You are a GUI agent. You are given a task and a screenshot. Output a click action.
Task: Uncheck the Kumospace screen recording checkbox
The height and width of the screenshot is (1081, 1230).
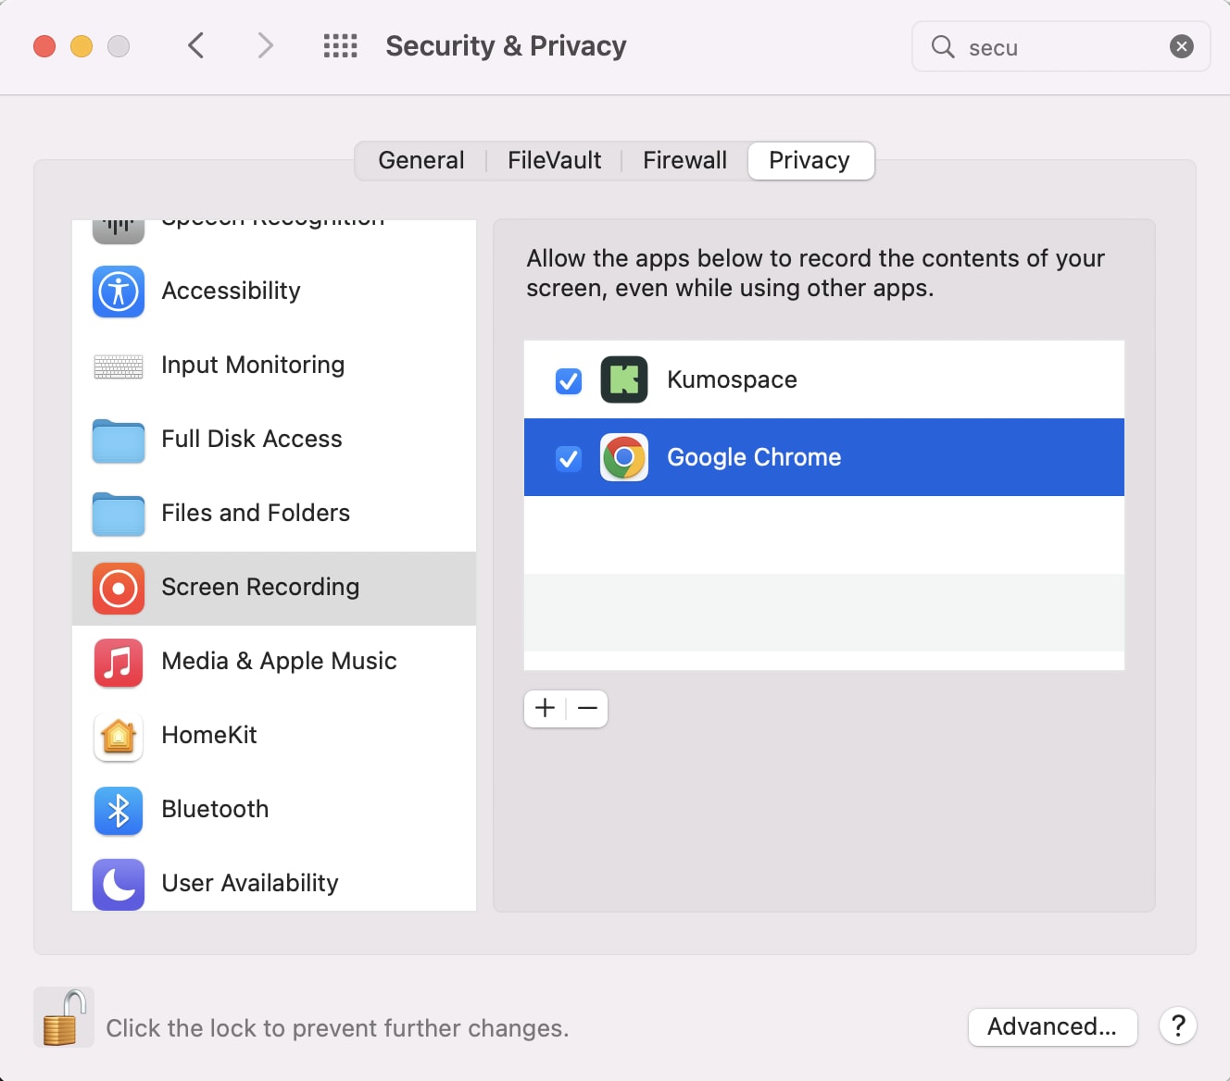click(x=569, y=380)
